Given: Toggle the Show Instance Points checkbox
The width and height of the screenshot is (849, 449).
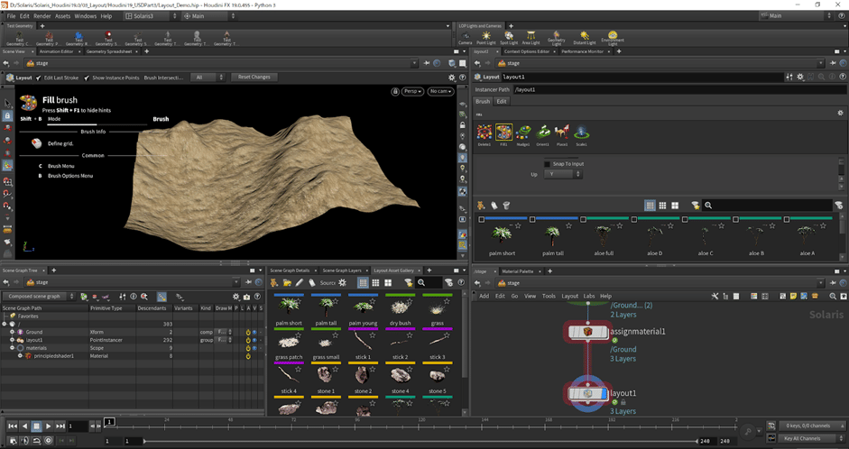Looking at the screenshot, I should point(87,78).
